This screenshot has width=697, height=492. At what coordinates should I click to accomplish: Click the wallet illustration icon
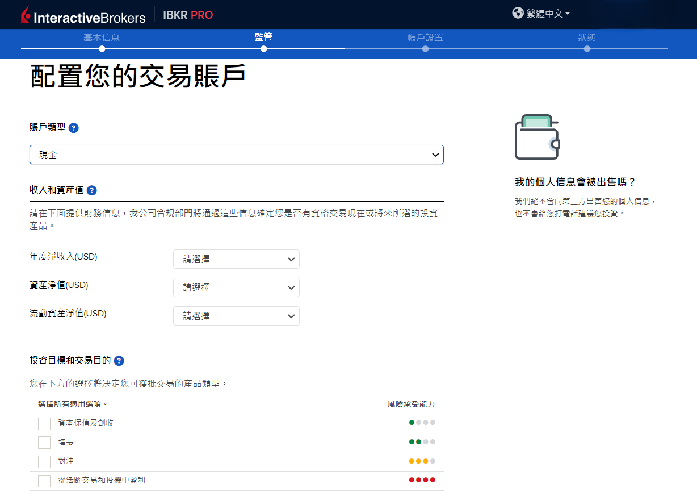coord(538,137)
